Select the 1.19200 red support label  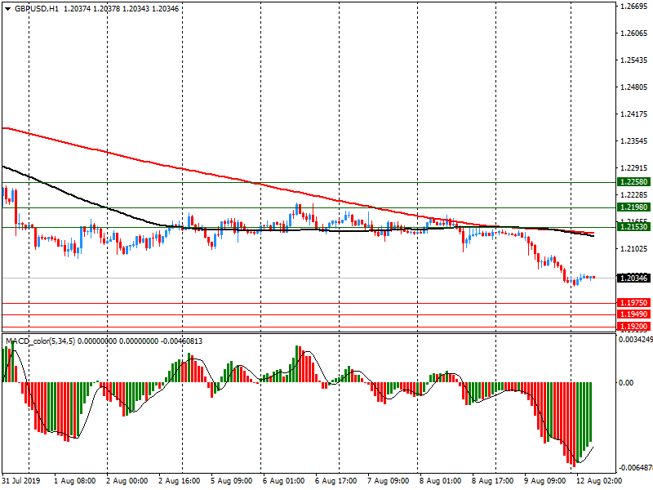point(634,326)
